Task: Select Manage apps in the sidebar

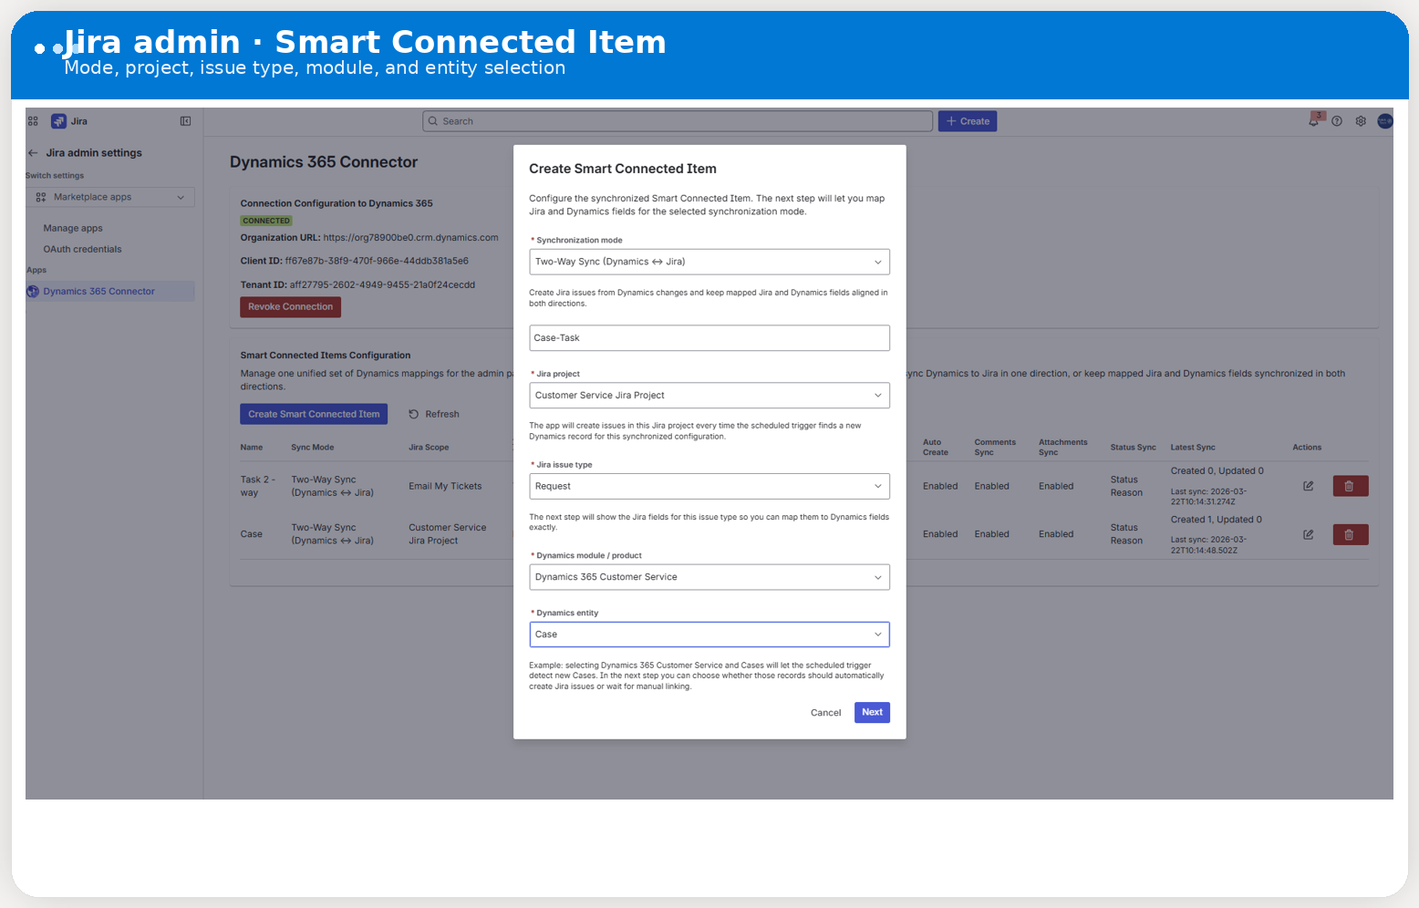Action: [x=73, y=228]
